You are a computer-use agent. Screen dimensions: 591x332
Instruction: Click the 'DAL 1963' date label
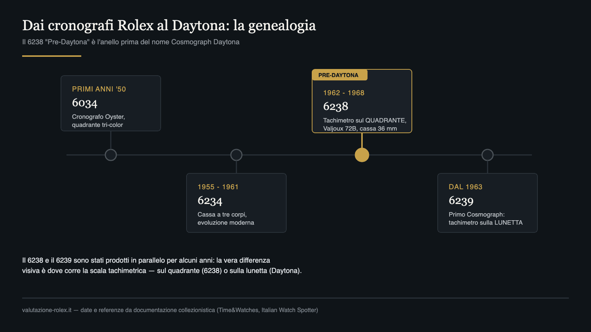465,187
